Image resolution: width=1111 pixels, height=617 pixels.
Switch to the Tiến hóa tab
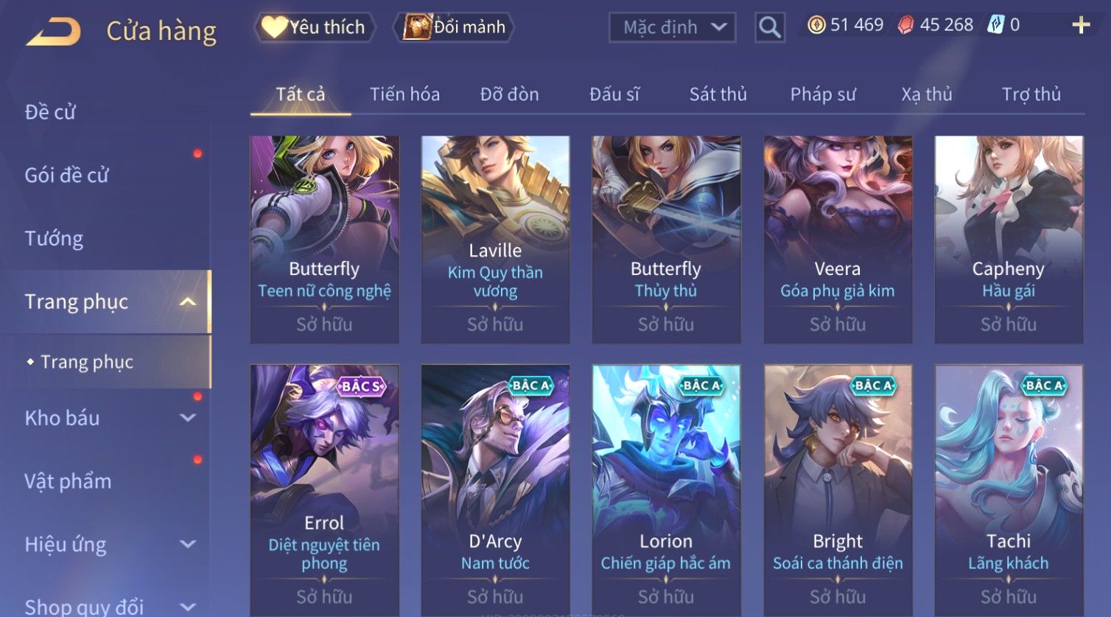click(404, 94)
